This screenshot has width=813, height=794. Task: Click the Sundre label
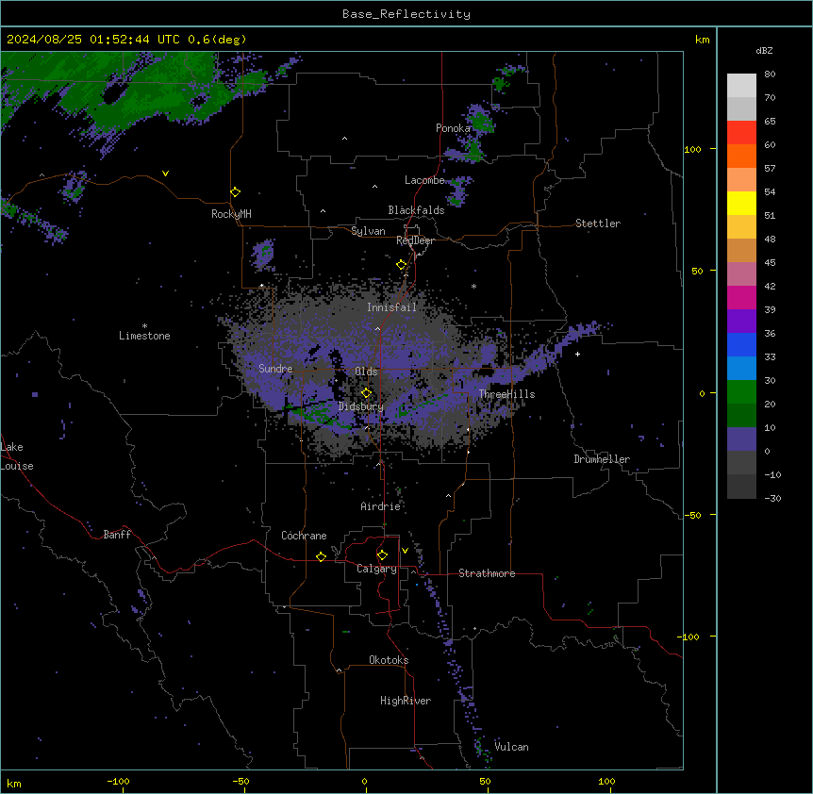(x=275, y=369)
